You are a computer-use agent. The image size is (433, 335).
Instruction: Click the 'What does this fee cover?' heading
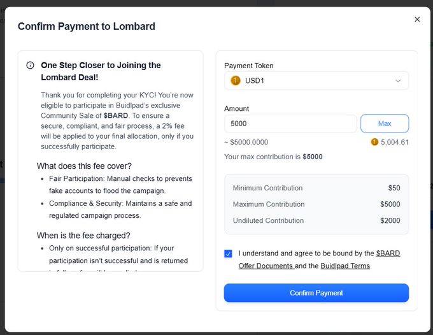pos(84,166)
